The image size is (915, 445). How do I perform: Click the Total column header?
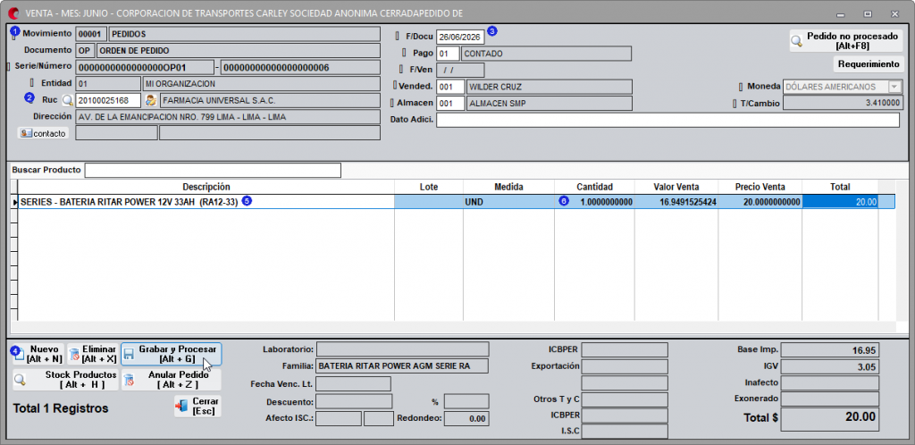click(x=840, y=188)
